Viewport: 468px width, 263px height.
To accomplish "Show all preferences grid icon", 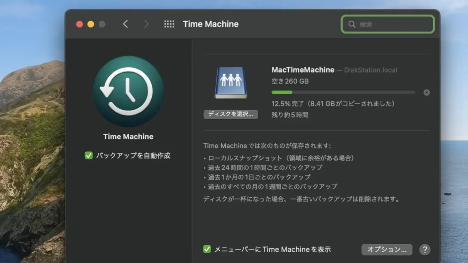I will pos(169,24).
